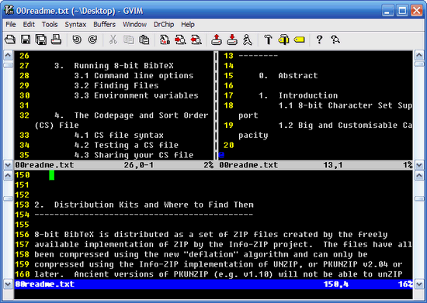Click the scrollbar thumb left of line 152
The height and width of the screenshot is (303, 427).
[x=8, y=198]
